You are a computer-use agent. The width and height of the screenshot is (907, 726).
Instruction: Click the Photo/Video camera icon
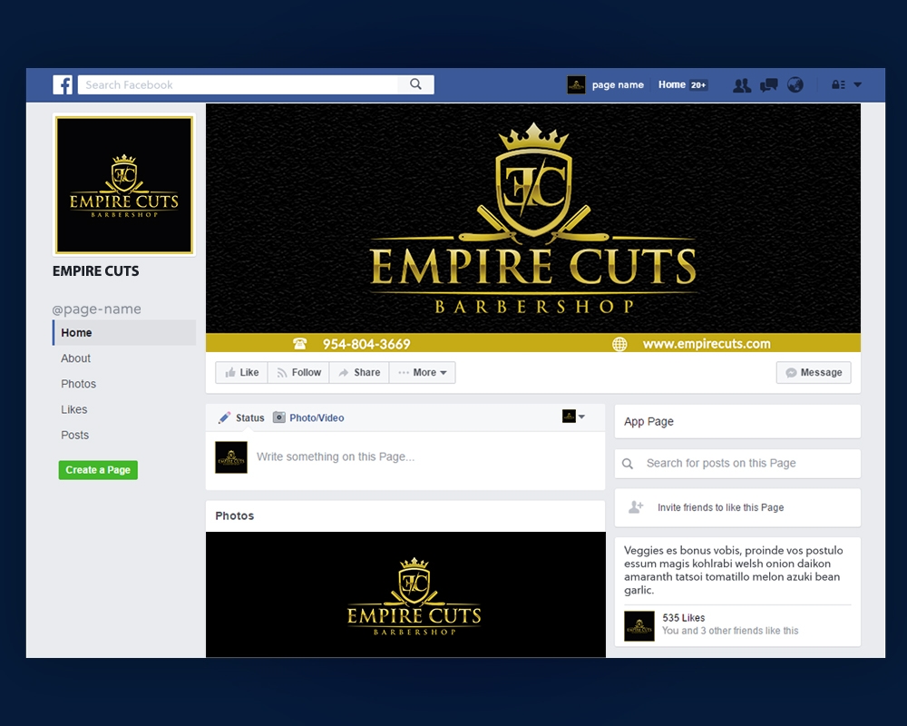279,417
